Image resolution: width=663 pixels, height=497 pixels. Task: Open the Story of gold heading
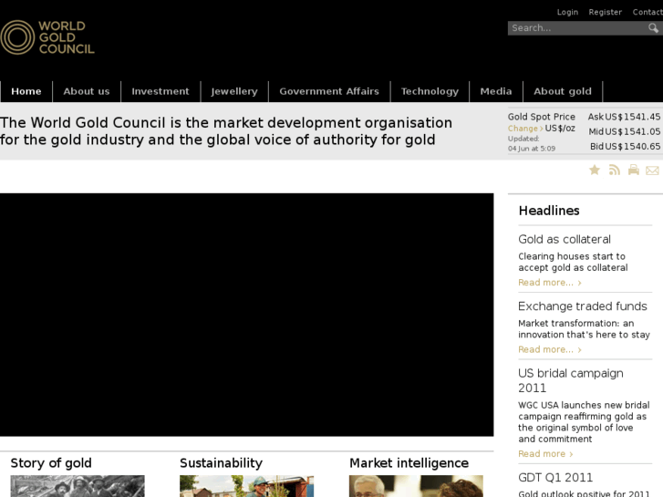[x=51, y=463]
